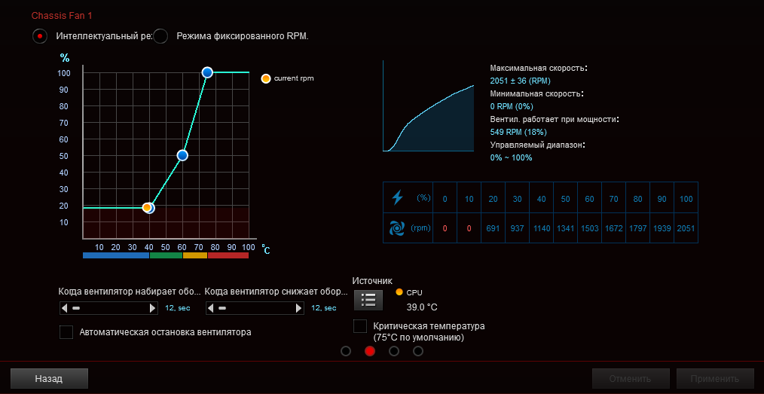The image size is (764, 394).
Task: Click the 0% ~ 100% controllable range value
Action: 511,157
